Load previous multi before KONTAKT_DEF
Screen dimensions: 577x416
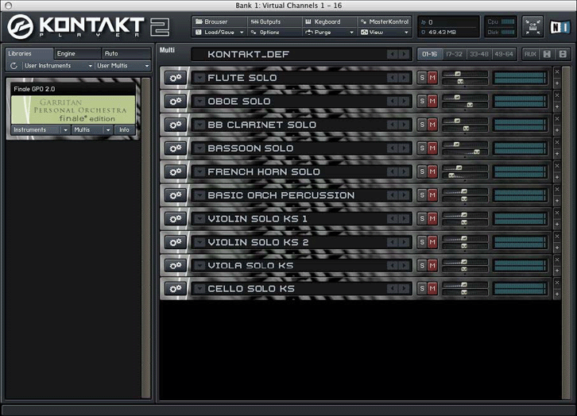click(393, 55)
